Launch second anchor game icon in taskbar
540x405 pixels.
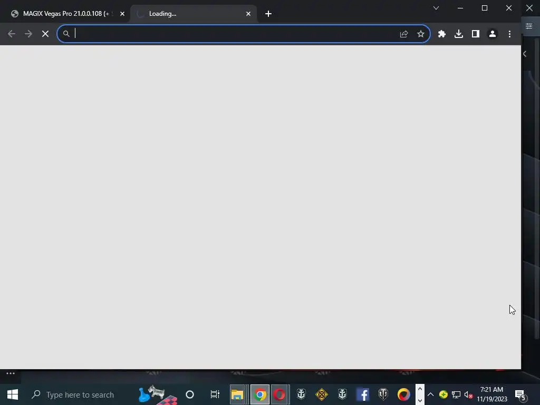[342, 394]
